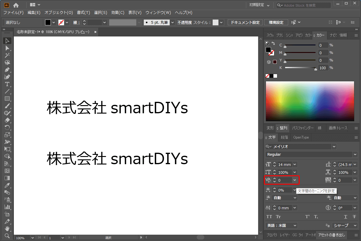The height and width of the screenshot is (241, 361).
Task: Open the character rotation 0° dropdown
Action: [354, 208]
